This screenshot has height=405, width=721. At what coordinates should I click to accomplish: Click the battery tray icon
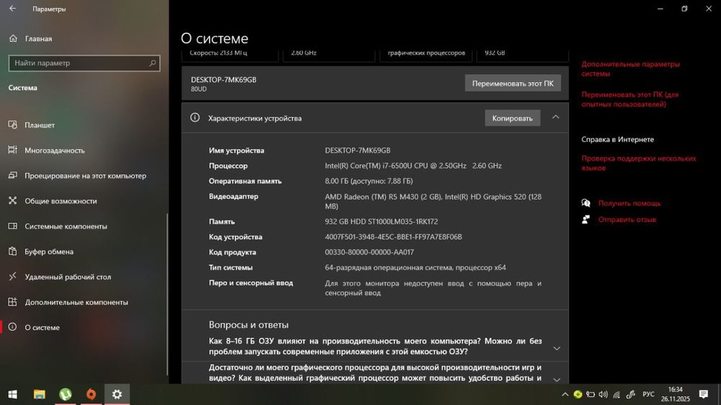pyautogui.click(x=590, y=394)
